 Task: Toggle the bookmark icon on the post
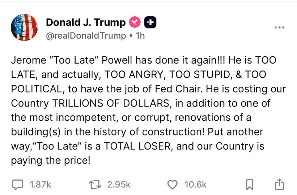coord(249,185)
